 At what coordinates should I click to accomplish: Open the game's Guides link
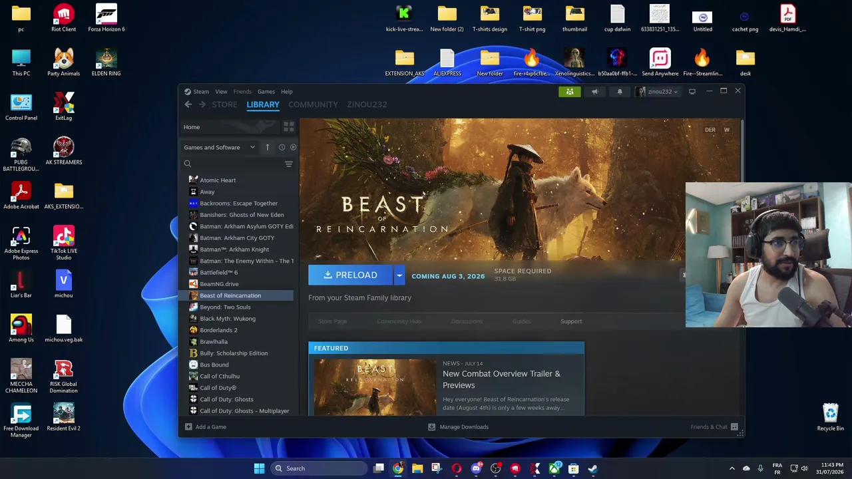click(521, 321)
